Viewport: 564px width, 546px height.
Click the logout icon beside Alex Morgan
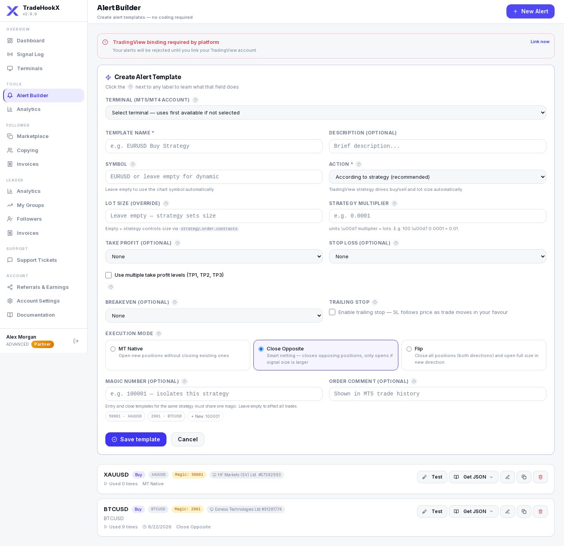pos(76,341)
